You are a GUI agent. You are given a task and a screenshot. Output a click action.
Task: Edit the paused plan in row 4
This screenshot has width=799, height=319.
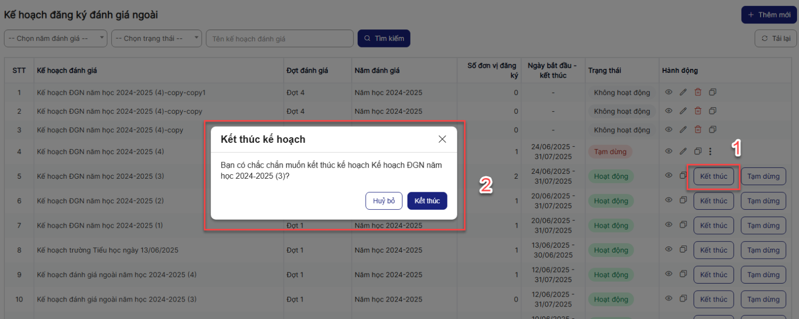(x=683, y=151)
